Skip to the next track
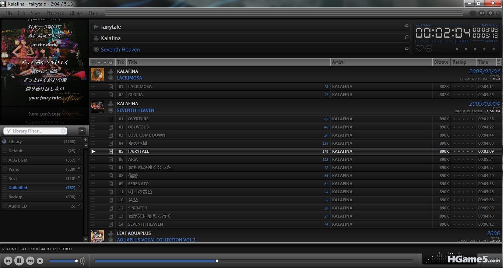This screenshot has width=503, height=268. click(31, 261)
